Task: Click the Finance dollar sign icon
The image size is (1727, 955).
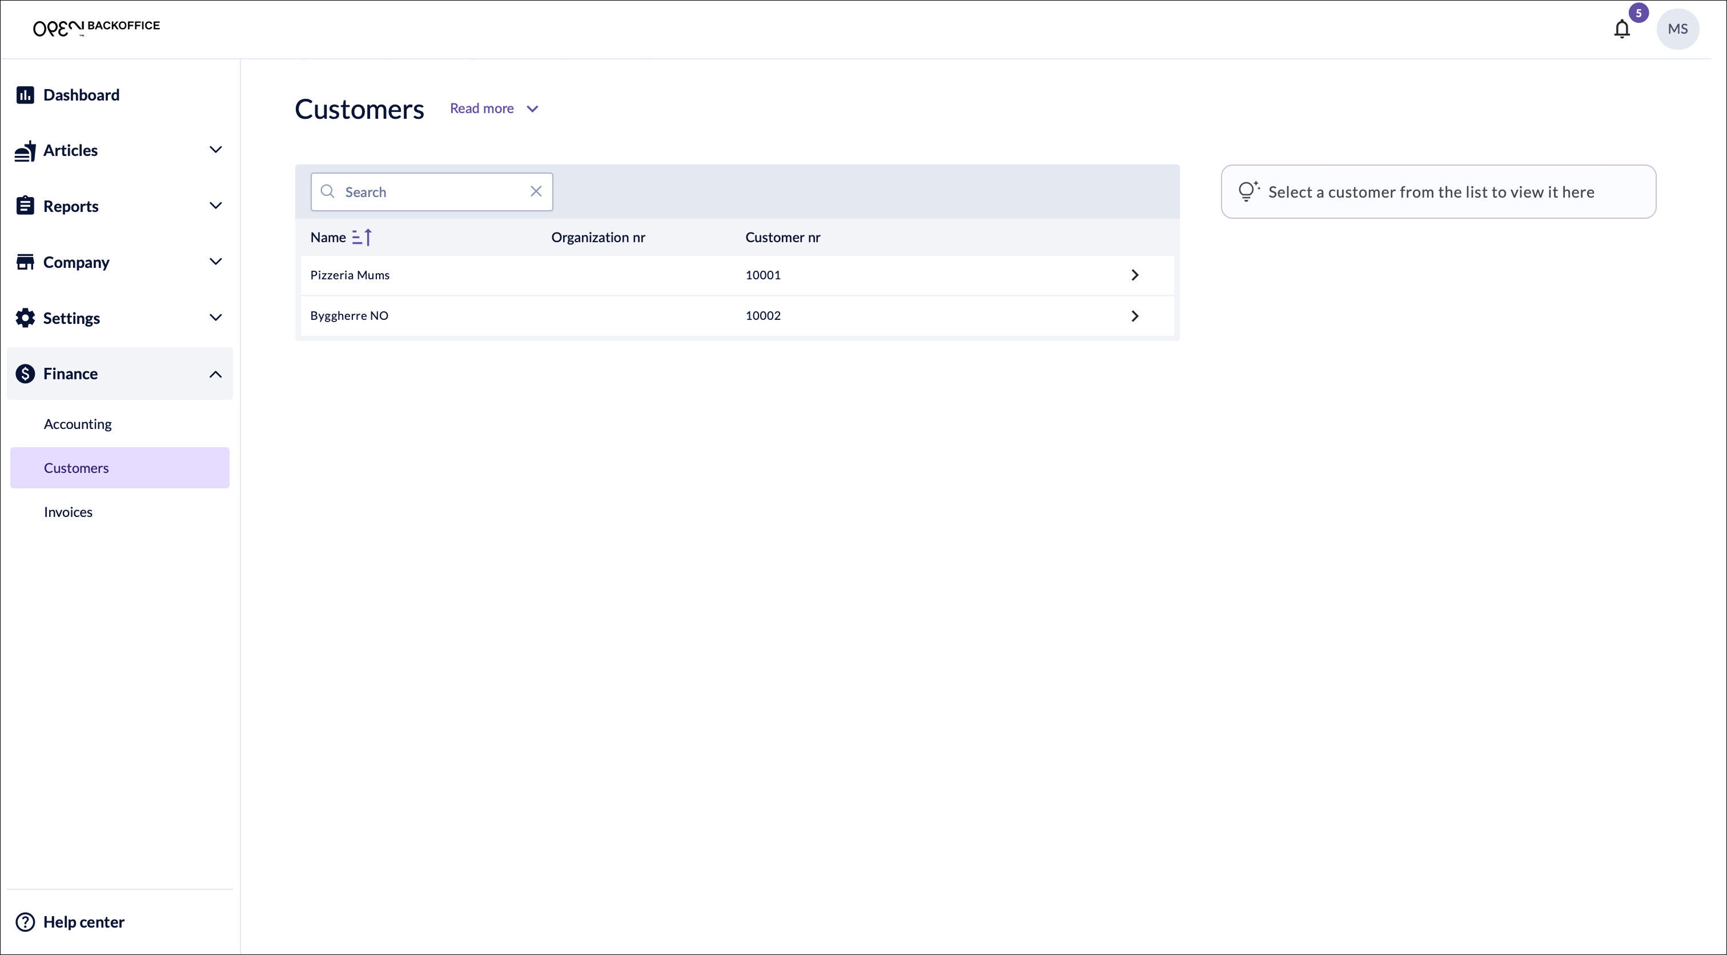Action: click(x=25, y=374)
